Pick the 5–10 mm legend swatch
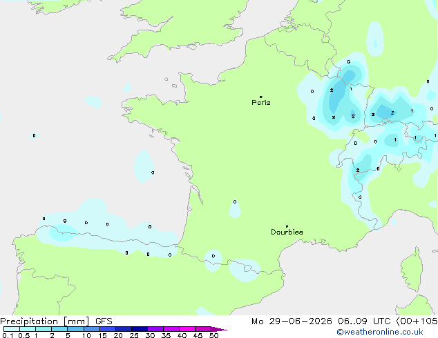 75,329
